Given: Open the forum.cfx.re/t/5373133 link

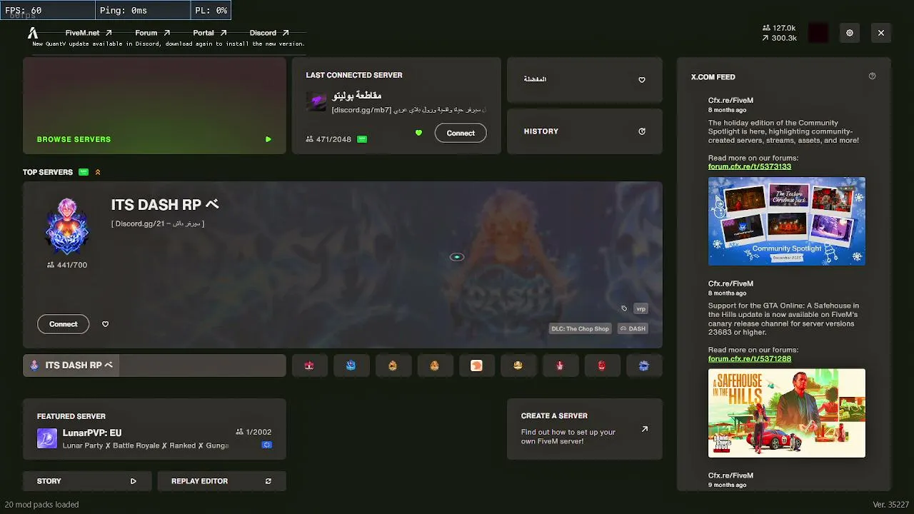Looking at the screenshot, I should pos(750,166).
